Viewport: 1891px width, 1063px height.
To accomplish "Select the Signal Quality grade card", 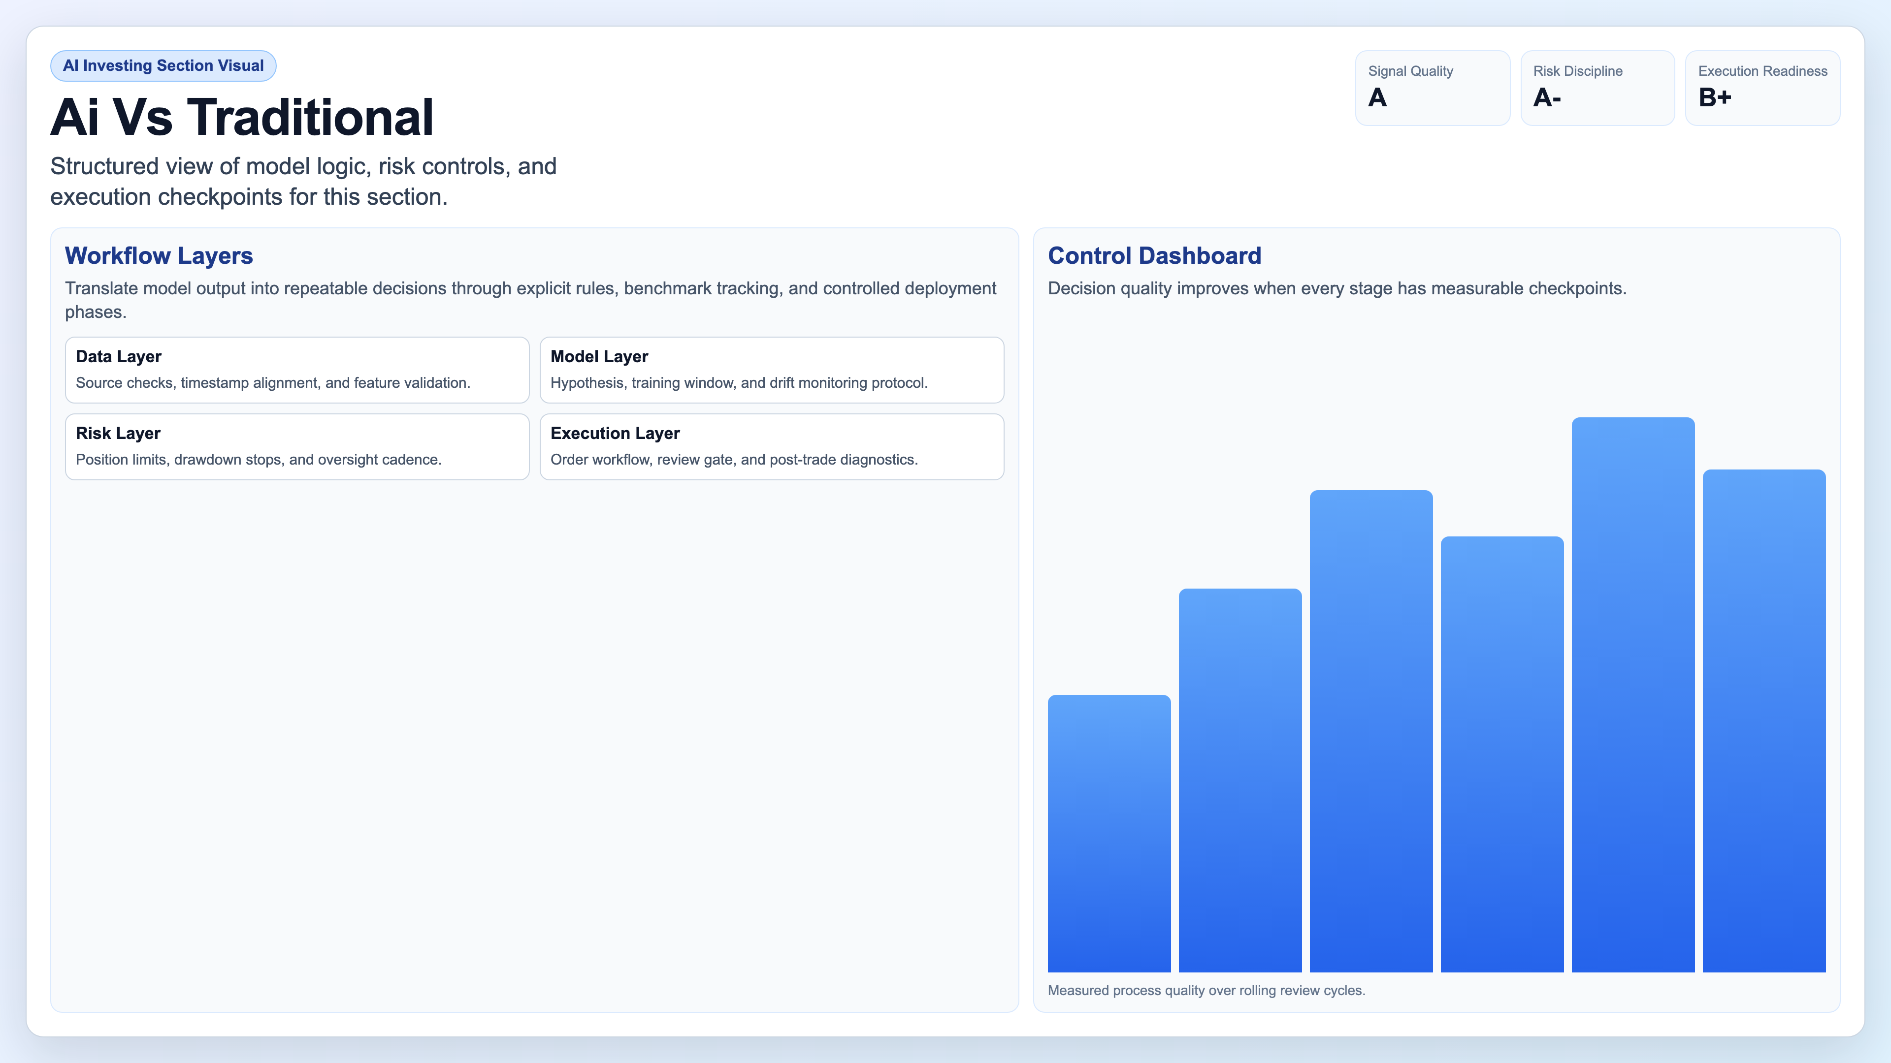I will [x=1432, y=87].
